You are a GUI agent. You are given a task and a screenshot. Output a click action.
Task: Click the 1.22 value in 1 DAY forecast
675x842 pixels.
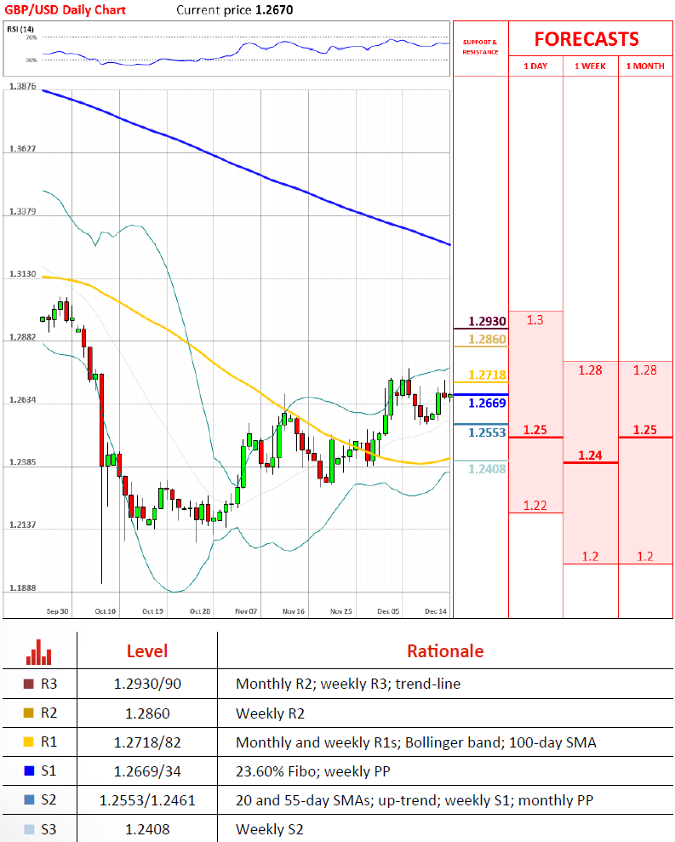point(535,506)
